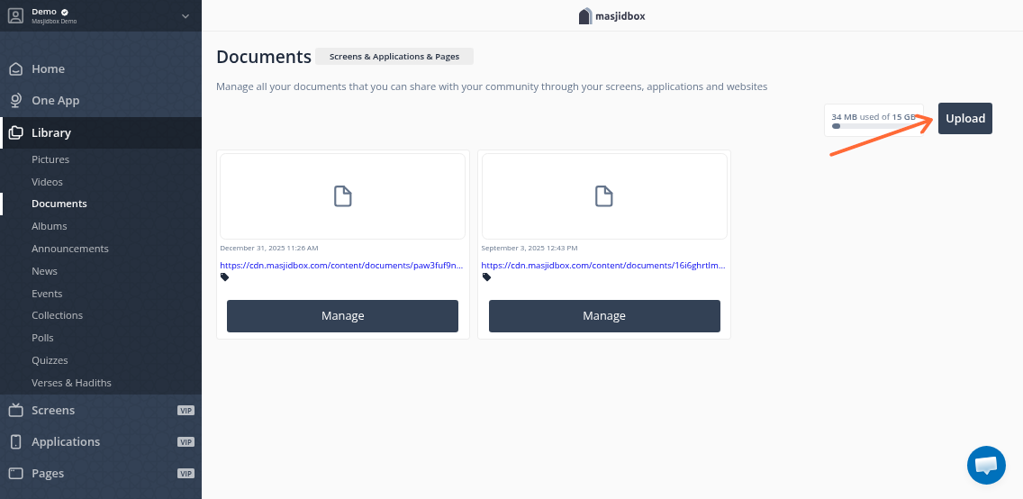This screenshot has width=1023, height=499.
Task: Click the Demo account avatar icon
Action: (x=15, y=15)
